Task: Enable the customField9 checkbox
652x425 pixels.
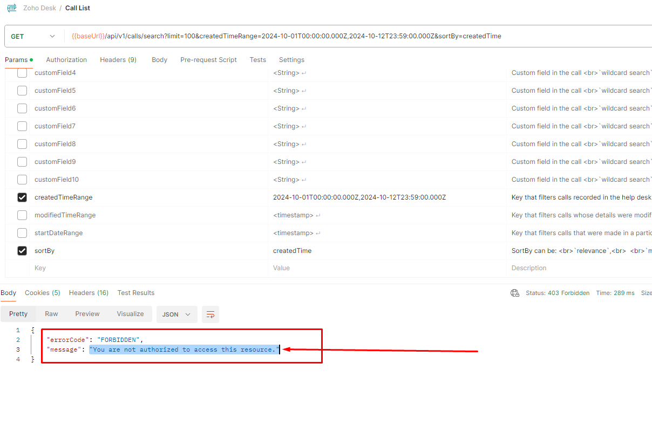Action: (22, 162)
